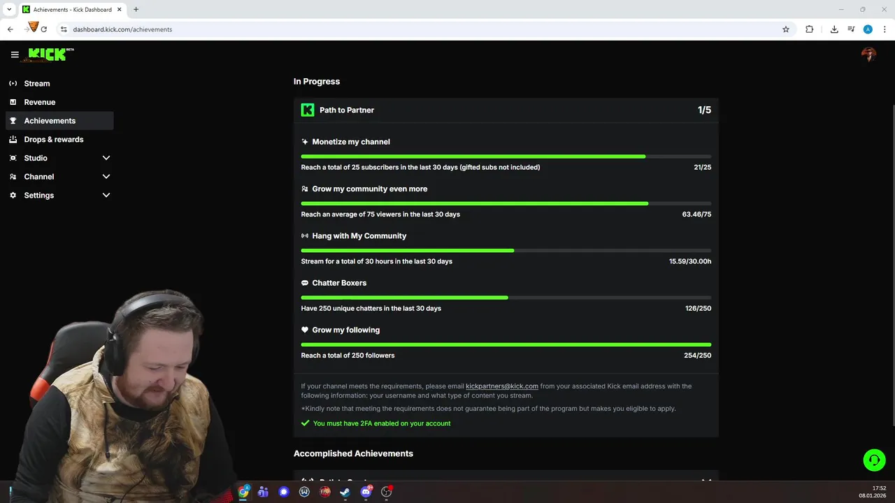Click the Settings gear icon in the sidebar

click(x=13, y=195)
